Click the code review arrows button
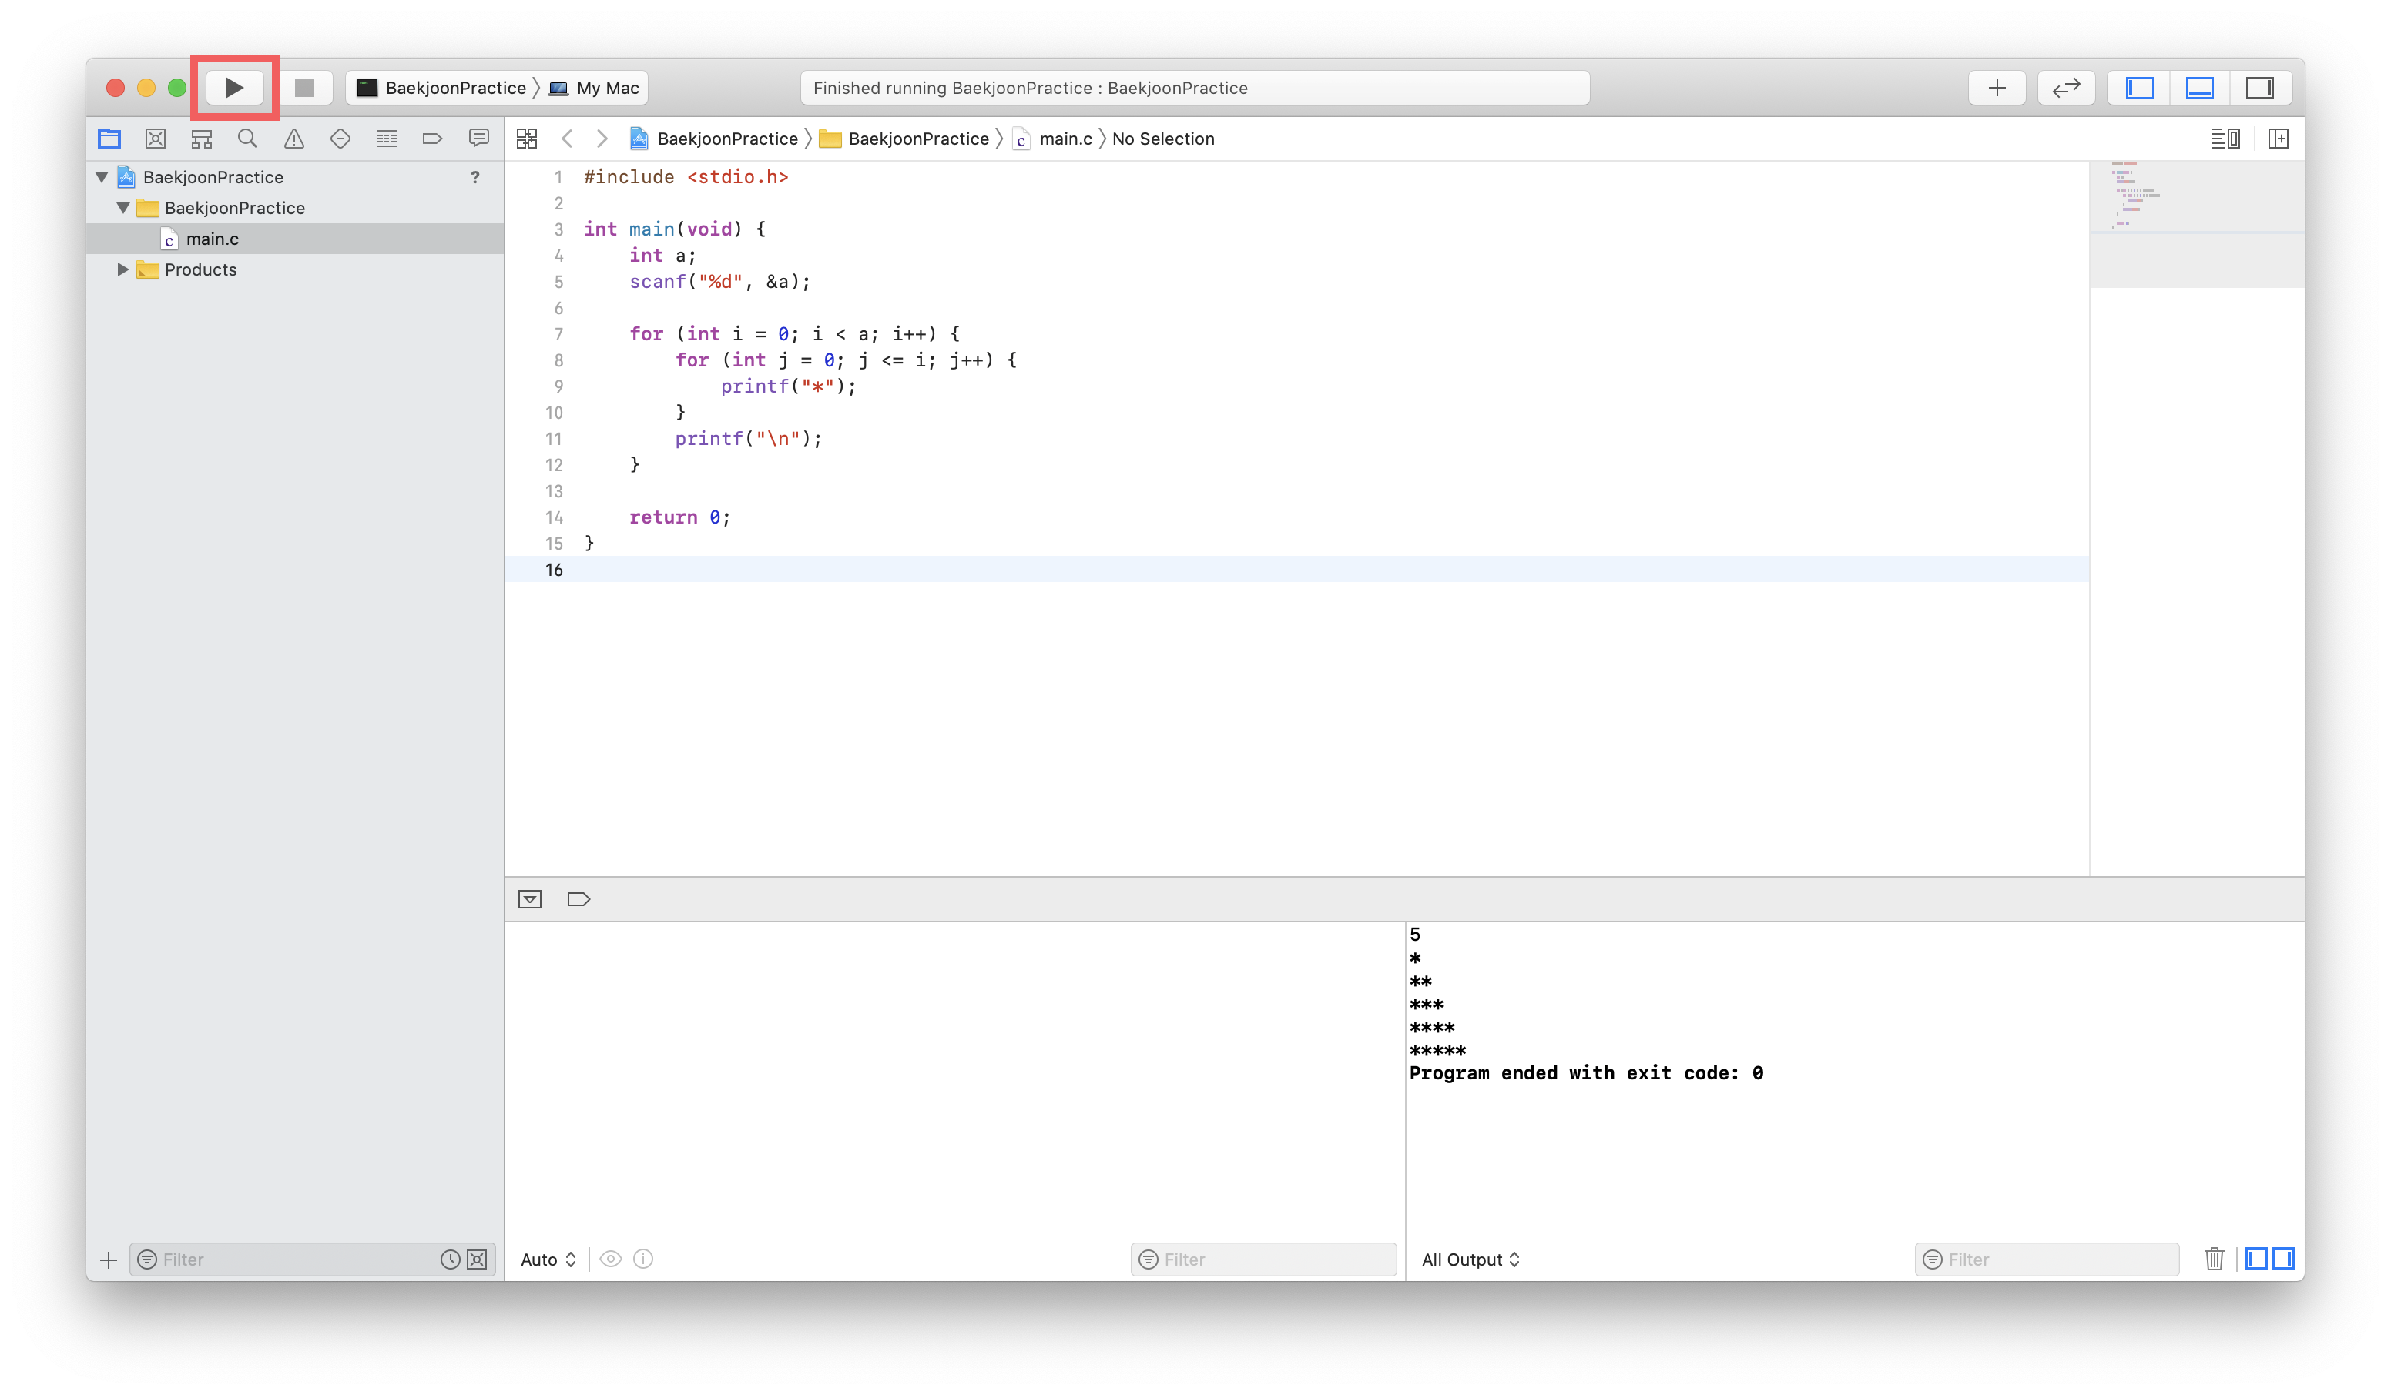This screenshot has height=1395, width=2391. 2066,89
